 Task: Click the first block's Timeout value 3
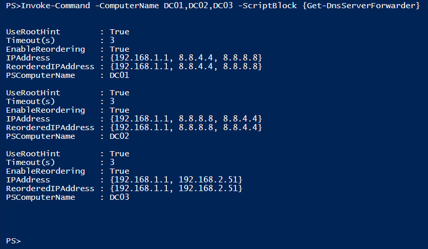click(112, 40)
